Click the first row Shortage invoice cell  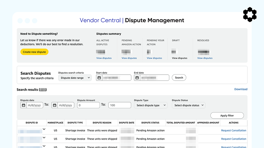75,130
